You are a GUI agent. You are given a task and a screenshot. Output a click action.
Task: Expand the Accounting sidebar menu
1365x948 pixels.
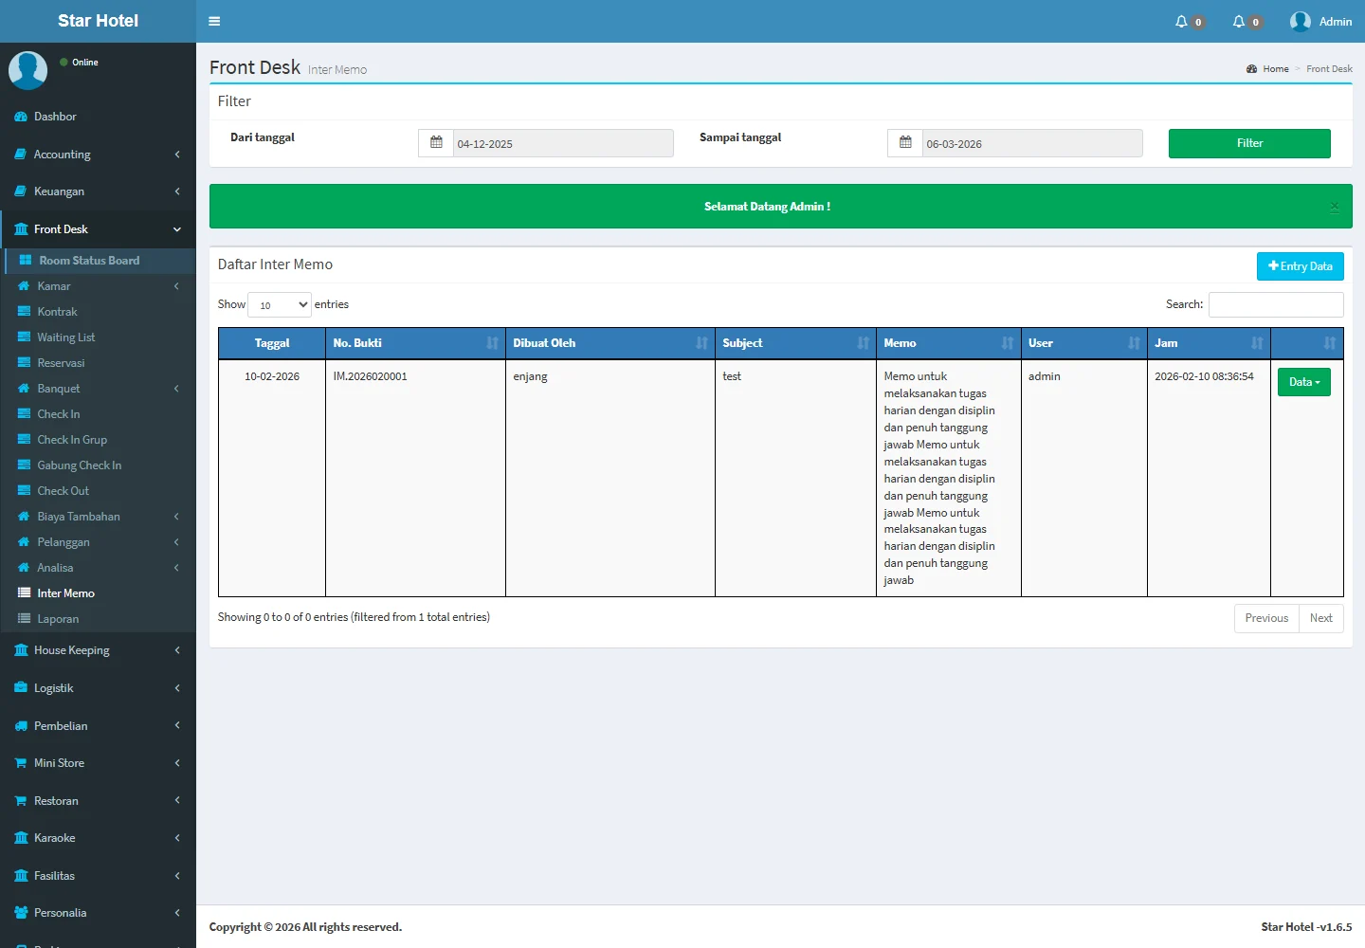pyautogui.click(x=98, y=155)
